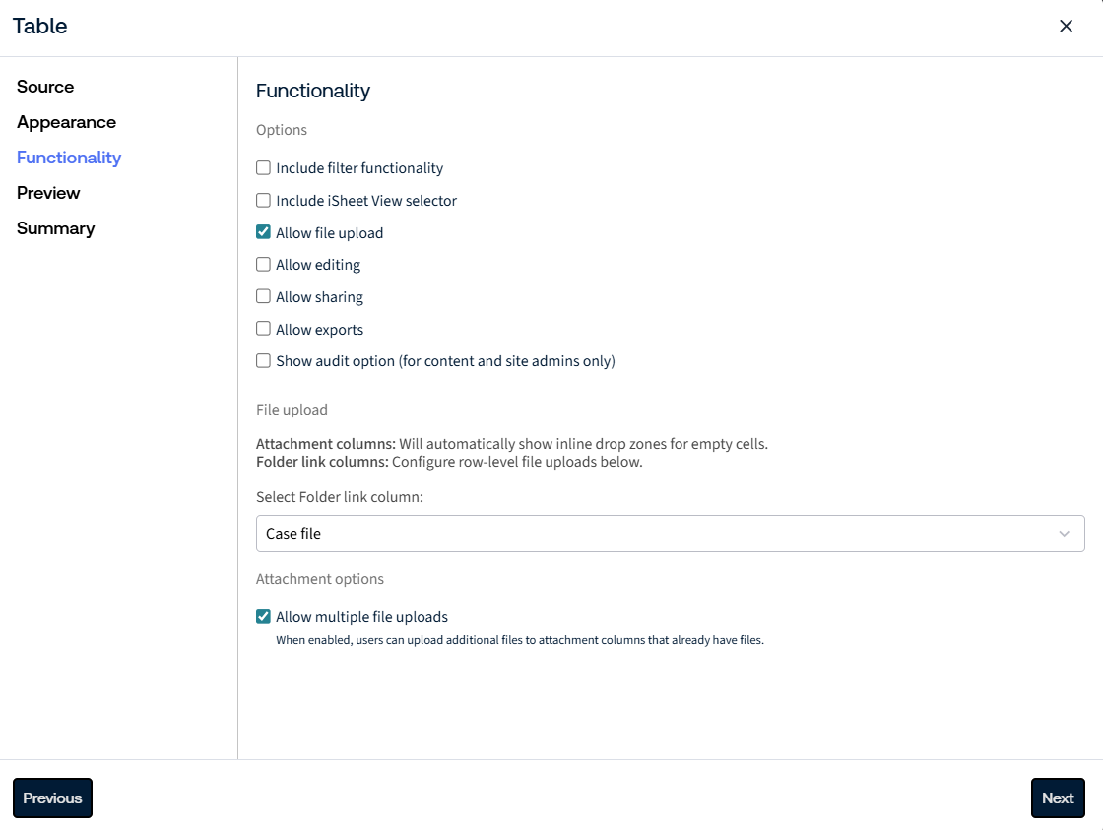Enable the Allow editing checkbox

(x=263, y=265)
